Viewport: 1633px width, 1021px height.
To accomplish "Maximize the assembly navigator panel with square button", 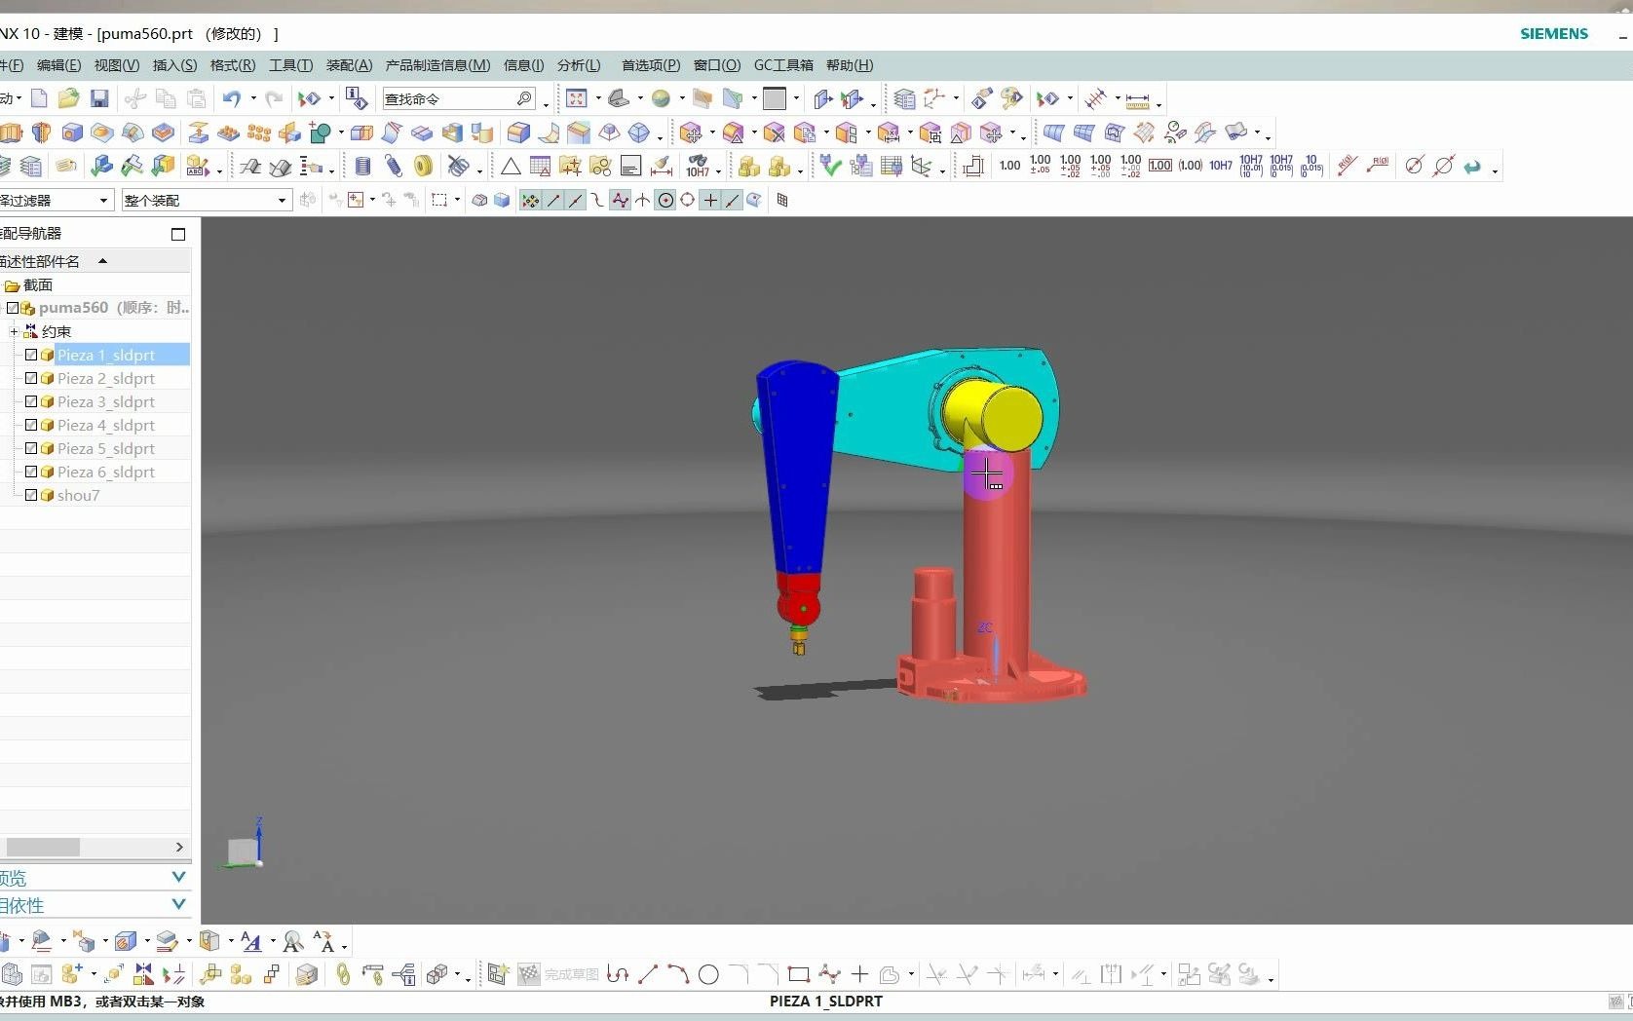I will click(178, 234).
